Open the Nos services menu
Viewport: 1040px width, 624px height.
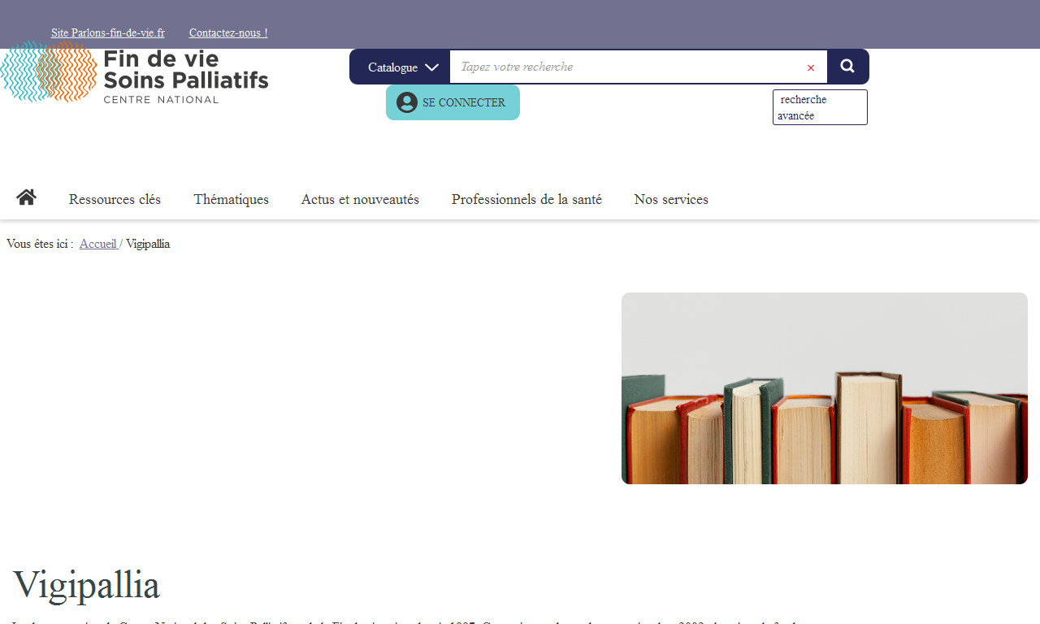[671, 199]
